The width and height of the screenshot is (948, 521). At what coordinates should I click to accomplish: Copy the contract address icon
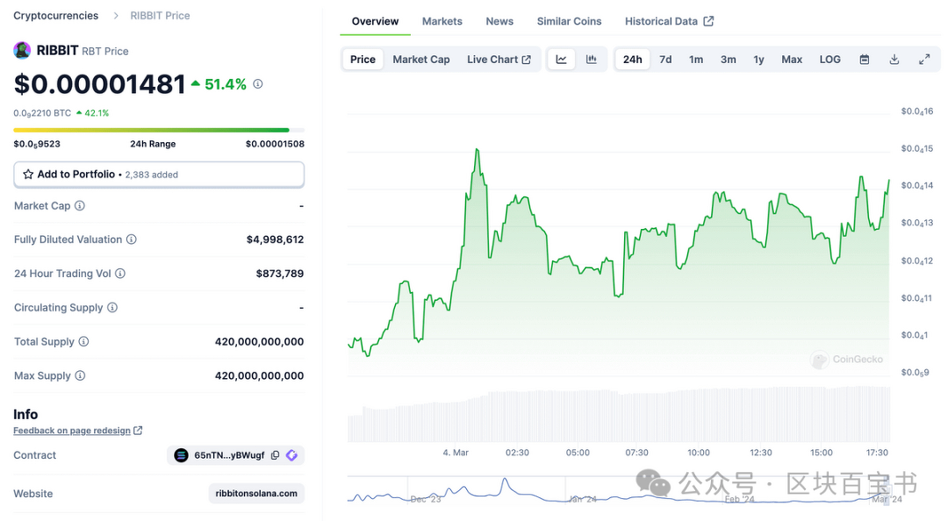pos(275,455)
